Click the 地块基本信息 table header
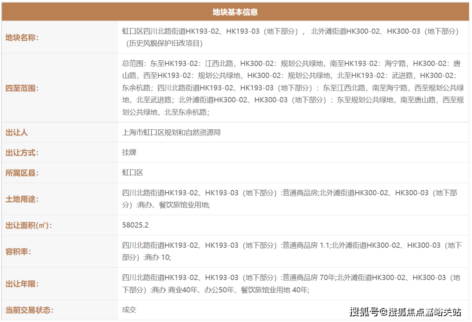 point(235,12)
